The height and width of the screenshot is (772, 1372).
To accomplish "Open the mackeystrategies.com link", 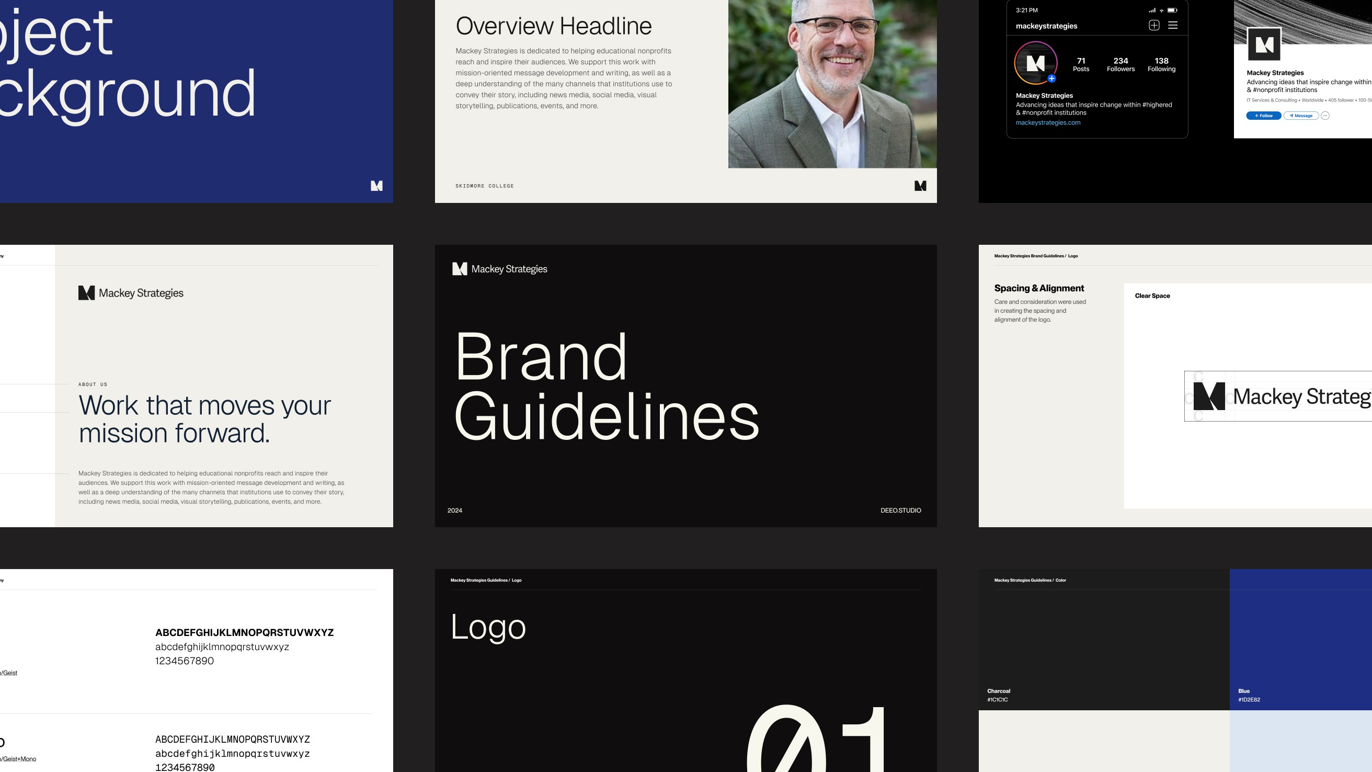I will click(x=1048, y=122).
